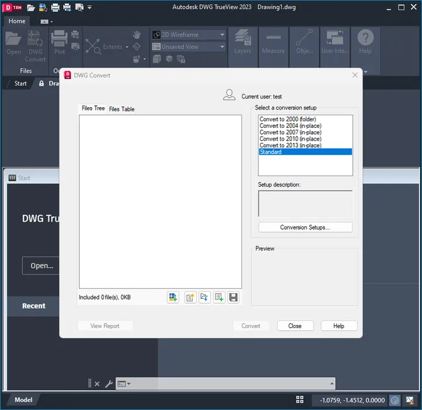
Task: Click the circular status bar icon beside coordinates
Action: 395,401
